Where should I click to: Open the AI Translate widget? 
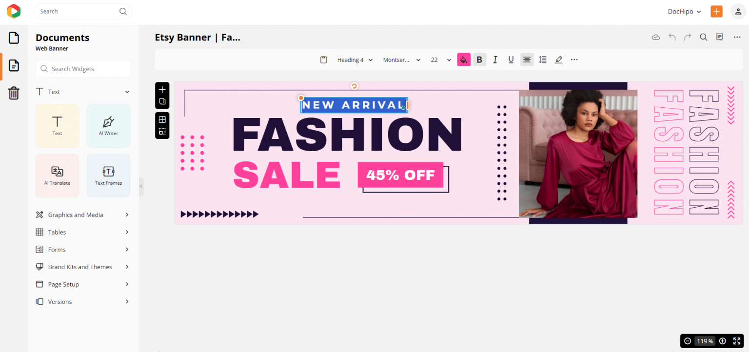click(x=57, y=176)
